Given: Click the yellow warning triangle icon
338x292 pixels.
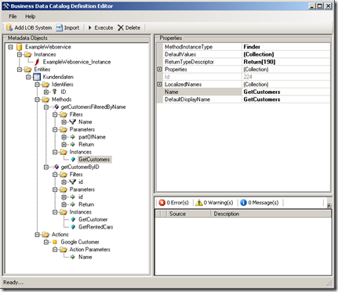Looking at the screenshot, I should tap(199, 203).
